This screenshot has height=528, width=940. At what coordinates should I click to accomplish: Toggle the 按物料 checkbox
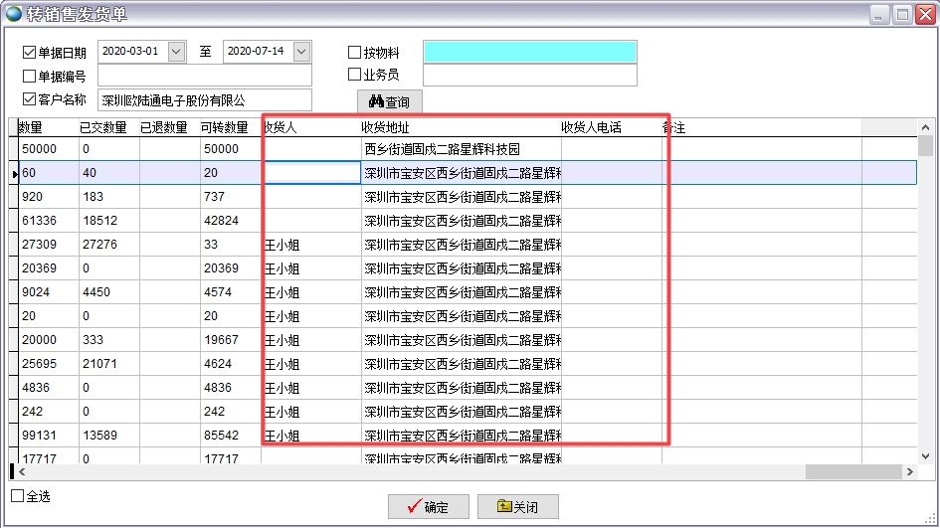(355, 52)
